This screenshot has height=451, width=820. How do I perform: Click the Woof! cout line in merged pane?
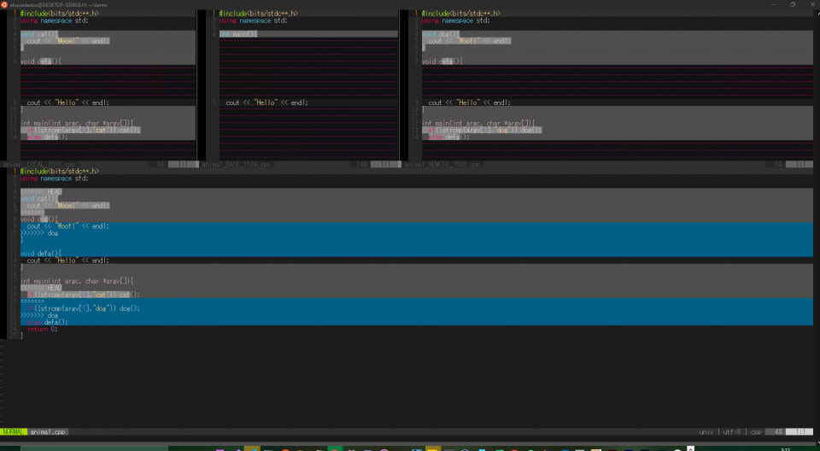[x=68, y=226]
